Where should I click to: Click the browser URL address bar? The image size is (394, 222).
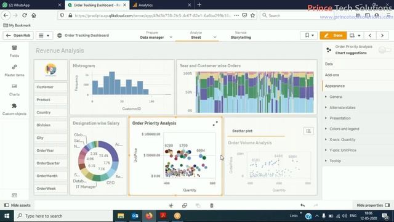(x=153, y=15)
